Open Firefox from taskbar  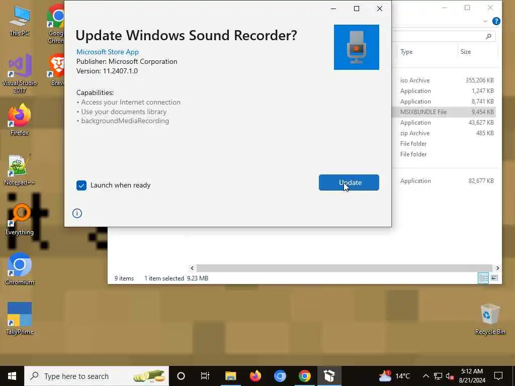(x=255, y=376)
